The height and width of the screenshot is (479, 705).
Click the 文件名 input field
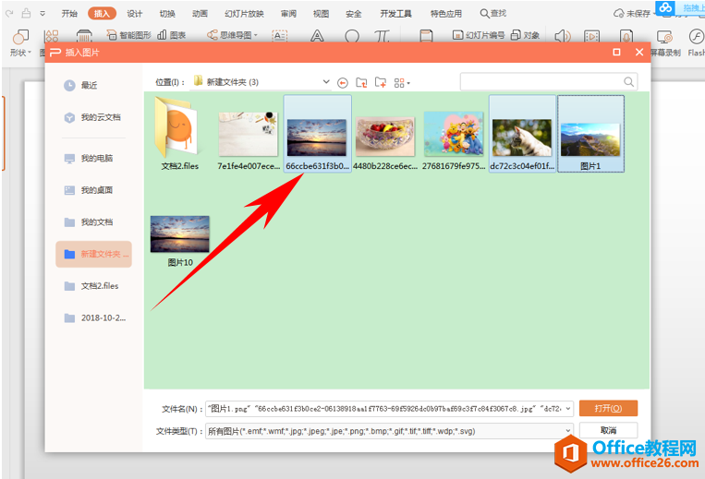tap(389, 409)
